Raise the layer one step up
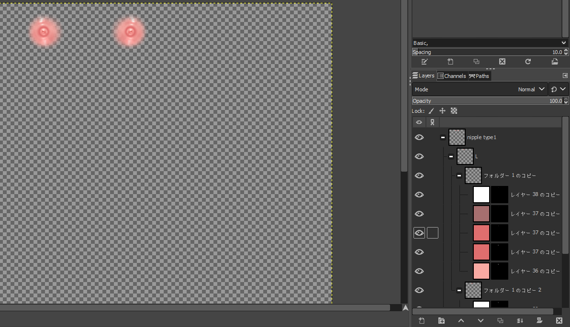 pos(461,320)
